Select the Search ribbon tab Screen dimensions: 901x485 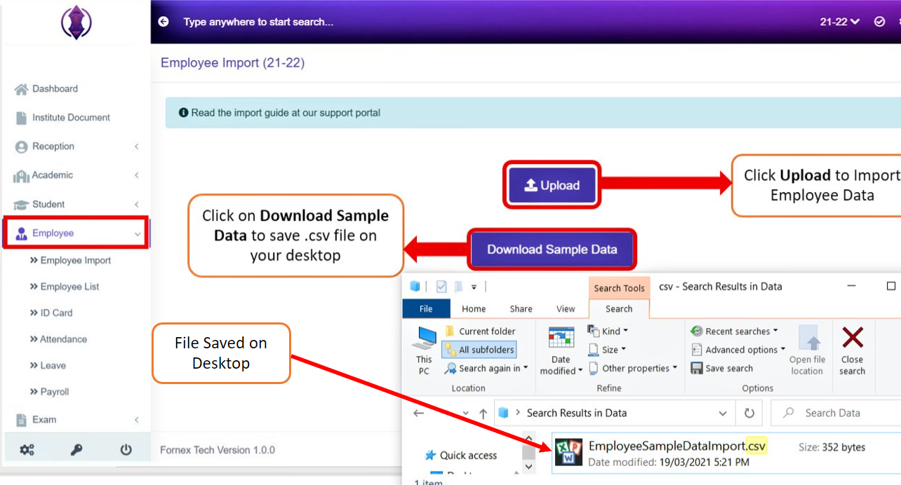(619, 308)
